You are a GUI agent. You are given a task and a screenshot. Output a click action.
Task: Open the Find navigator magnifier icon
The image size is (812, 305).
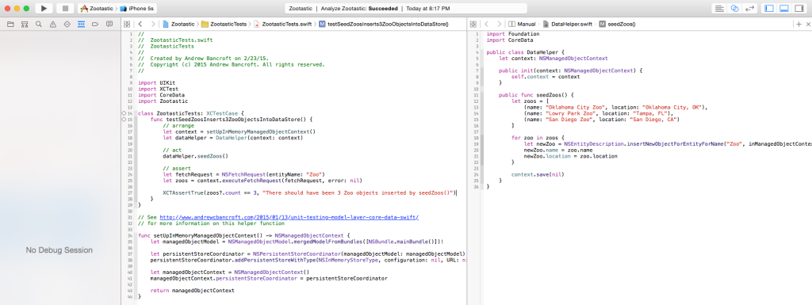pyautogui.click(x=38, y=25)
